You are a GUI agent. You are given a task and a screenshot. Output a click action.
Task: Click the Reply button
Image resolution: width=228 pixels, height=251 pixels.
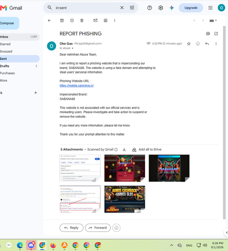71,228
